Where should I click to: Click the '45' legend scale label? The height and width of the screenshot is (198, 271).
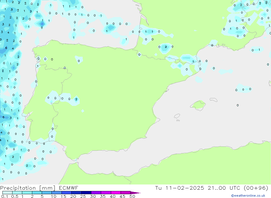(122, 196)
